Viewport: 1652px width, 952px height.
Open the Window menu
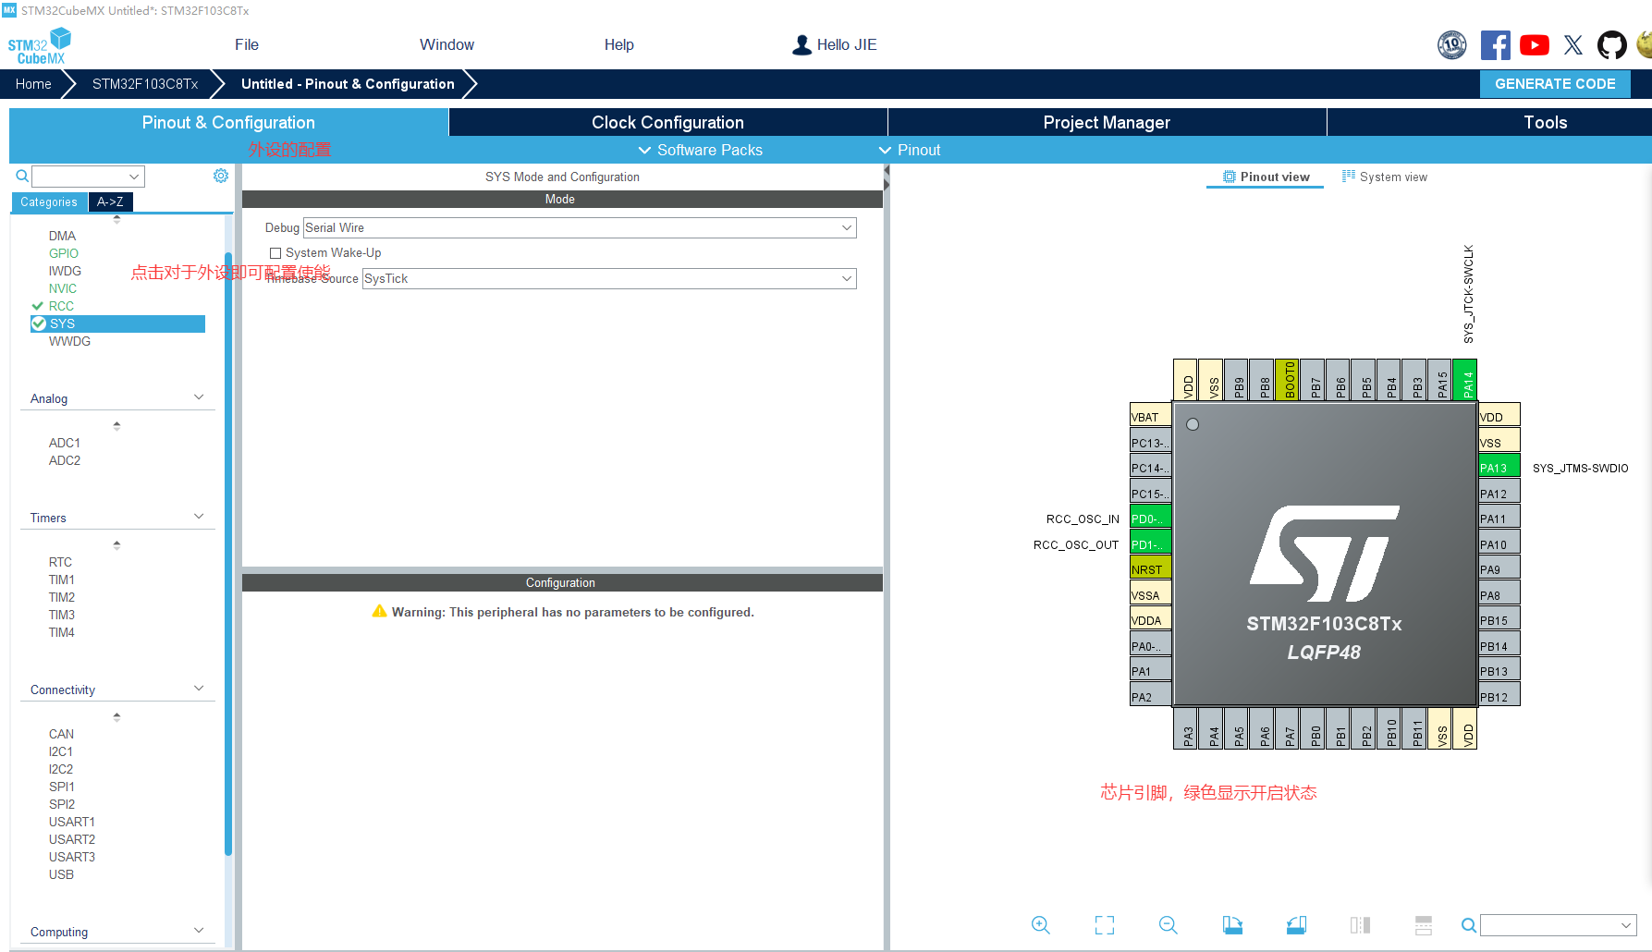pos(447,44)
